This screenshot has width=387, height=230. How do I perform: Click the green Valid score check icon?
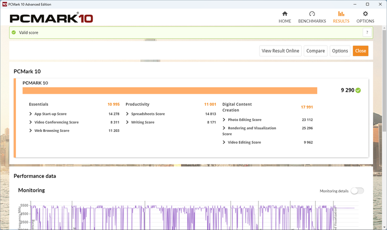(14, 32)
